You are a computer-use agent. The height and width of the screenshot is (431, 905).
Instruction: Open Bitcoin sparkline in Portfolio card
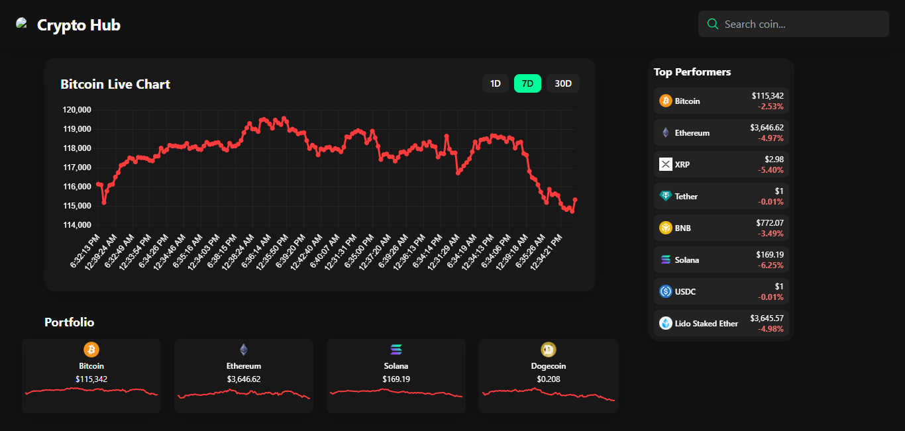pyautogui.click(x=91, y=391)
